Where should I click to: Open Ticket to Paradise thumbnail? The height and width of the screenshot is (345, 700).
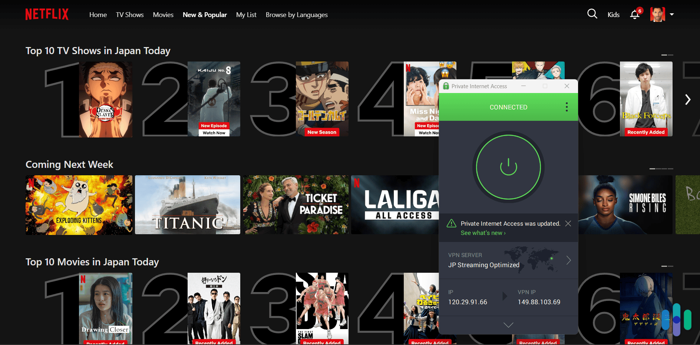[296, 205]
